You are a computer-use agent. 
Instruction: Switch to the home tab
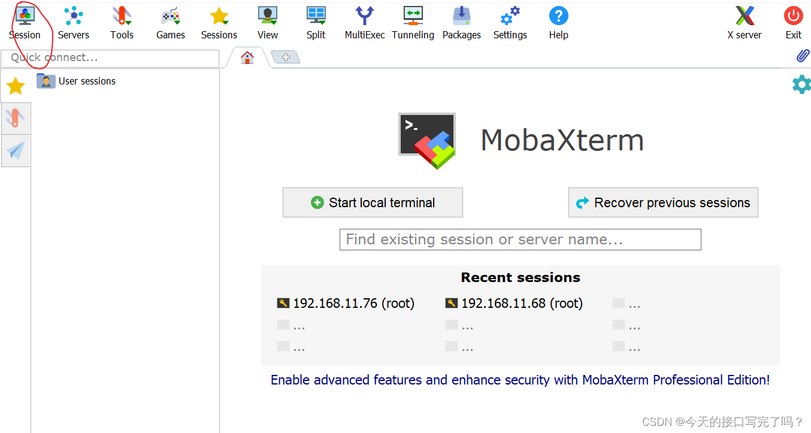click(x=247, y=57)
